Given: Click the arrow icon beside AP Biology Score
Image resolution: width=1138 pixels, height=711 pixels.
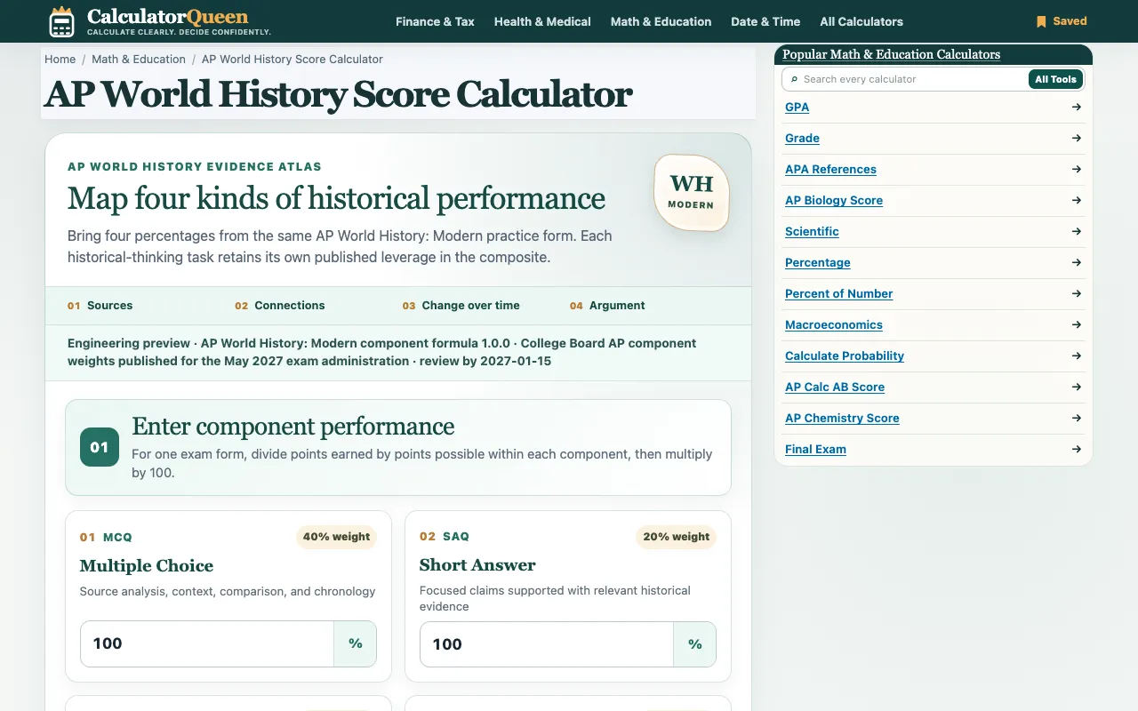Looking at the screenshot, I should coord(1077,200).
